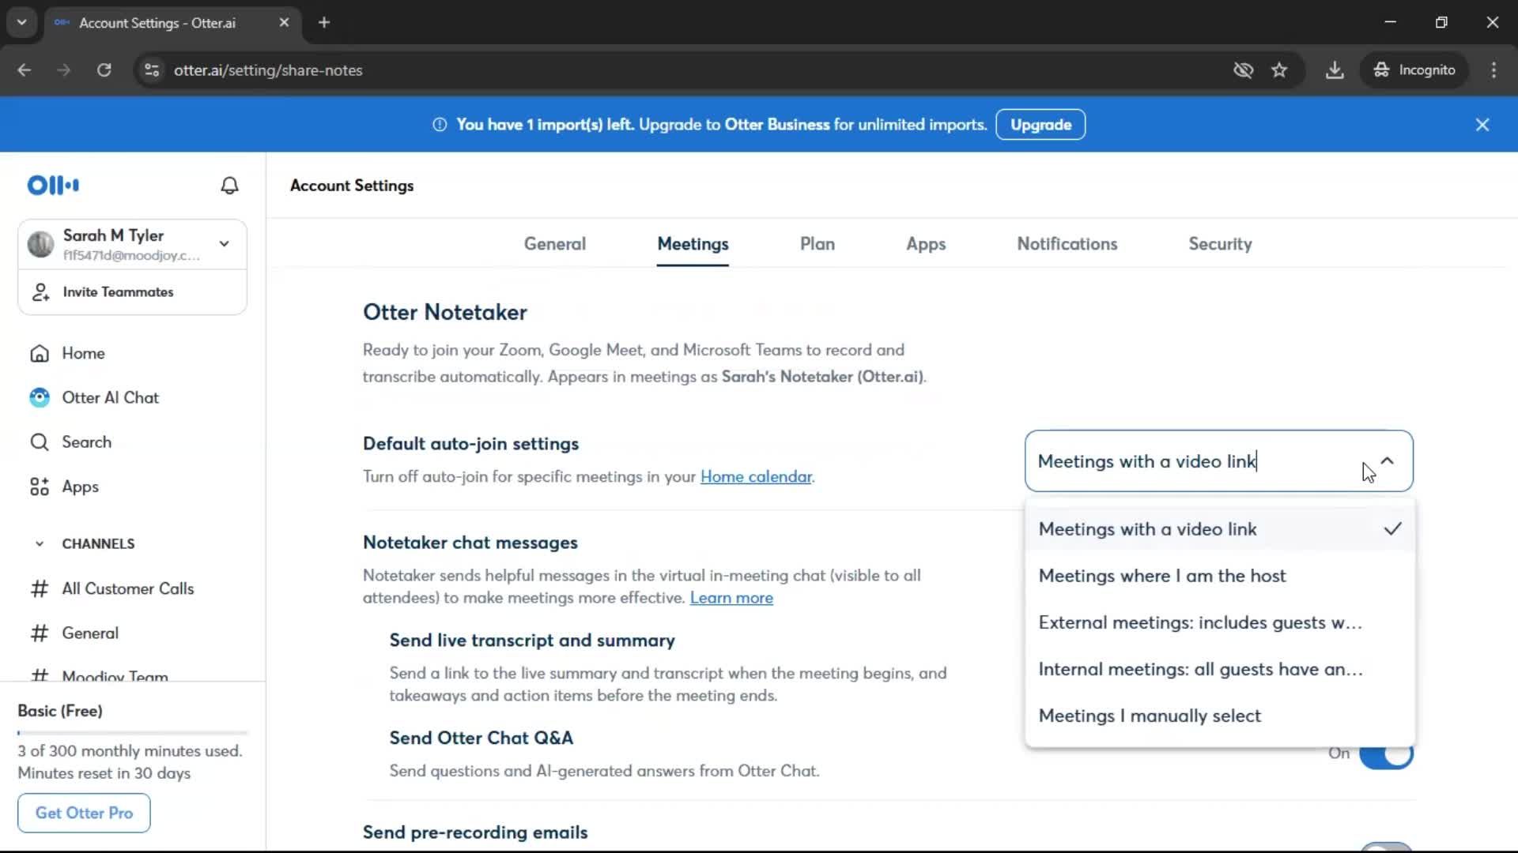
Task: Dismiss the blue import banner
Action: pos(1482,125)
